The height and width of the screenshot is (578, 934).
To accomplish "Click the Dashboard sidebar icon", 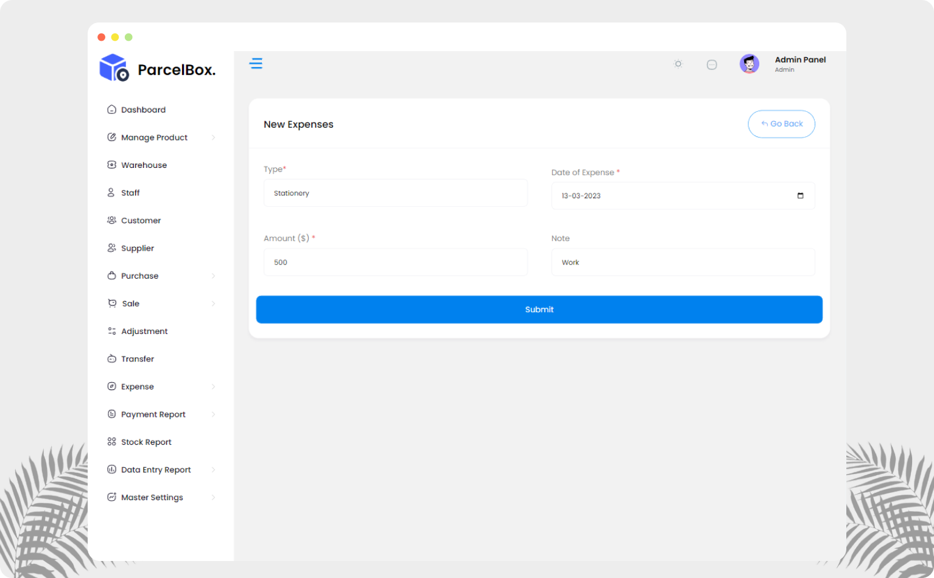I will [x=111, y=109].
